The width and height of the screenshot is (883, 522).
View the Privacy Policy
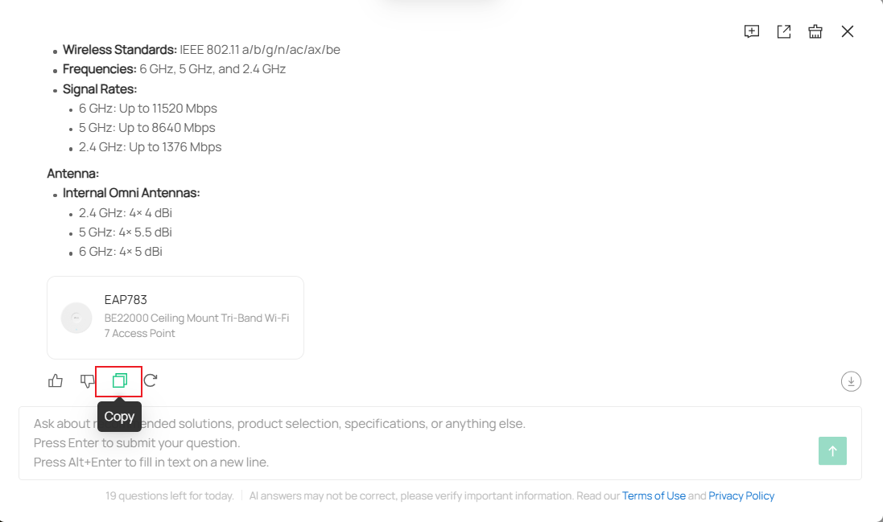741,495
